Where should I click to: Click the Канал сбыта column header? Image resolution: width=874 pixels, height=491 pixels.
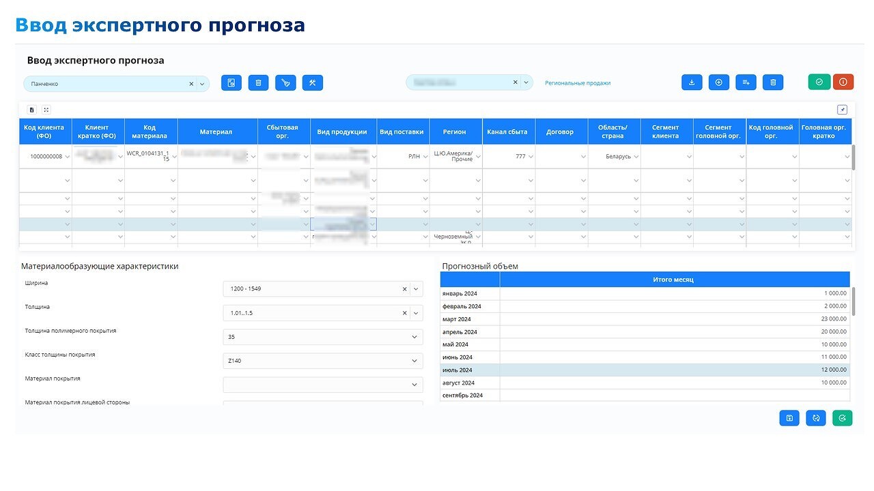[507, 132]
